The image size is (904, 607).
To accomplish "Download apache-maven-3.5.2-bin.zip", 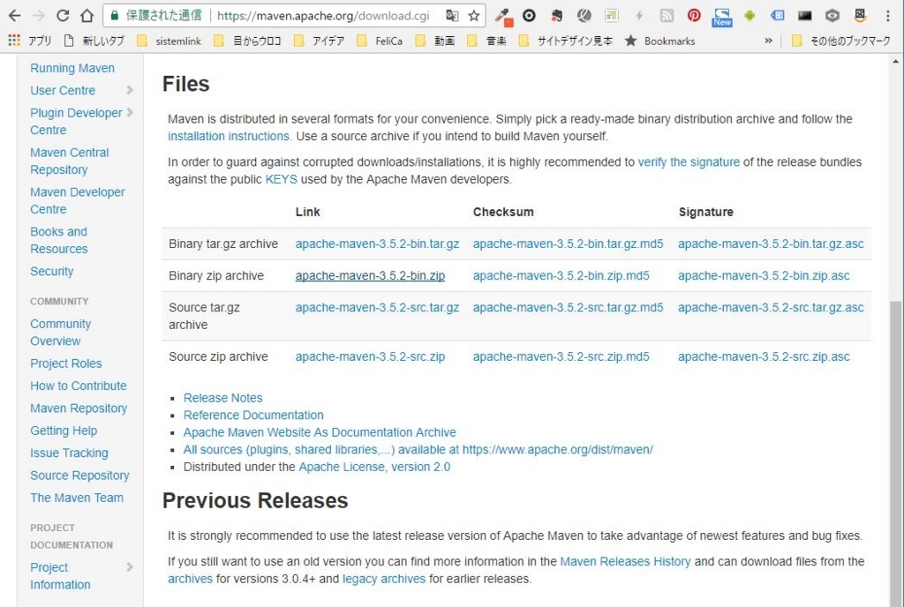I will (x=370, y=276).
